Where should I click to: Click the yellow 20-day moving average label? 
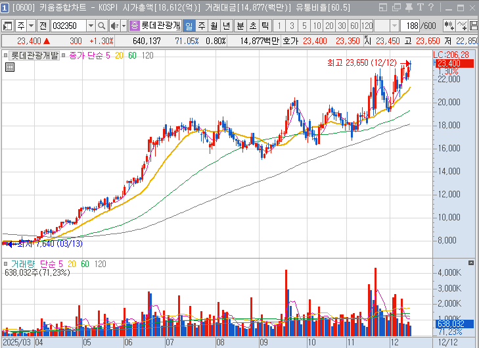point(119,55)
